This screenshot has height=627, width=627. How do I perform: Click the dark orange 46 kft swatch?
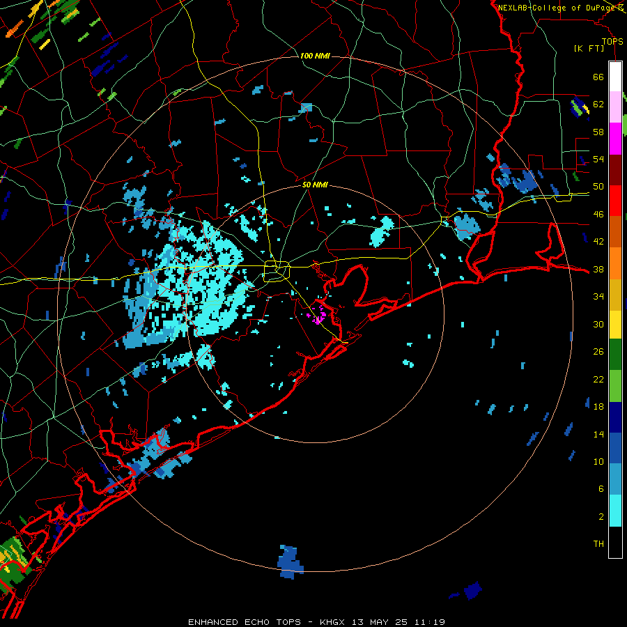[615, 231]
